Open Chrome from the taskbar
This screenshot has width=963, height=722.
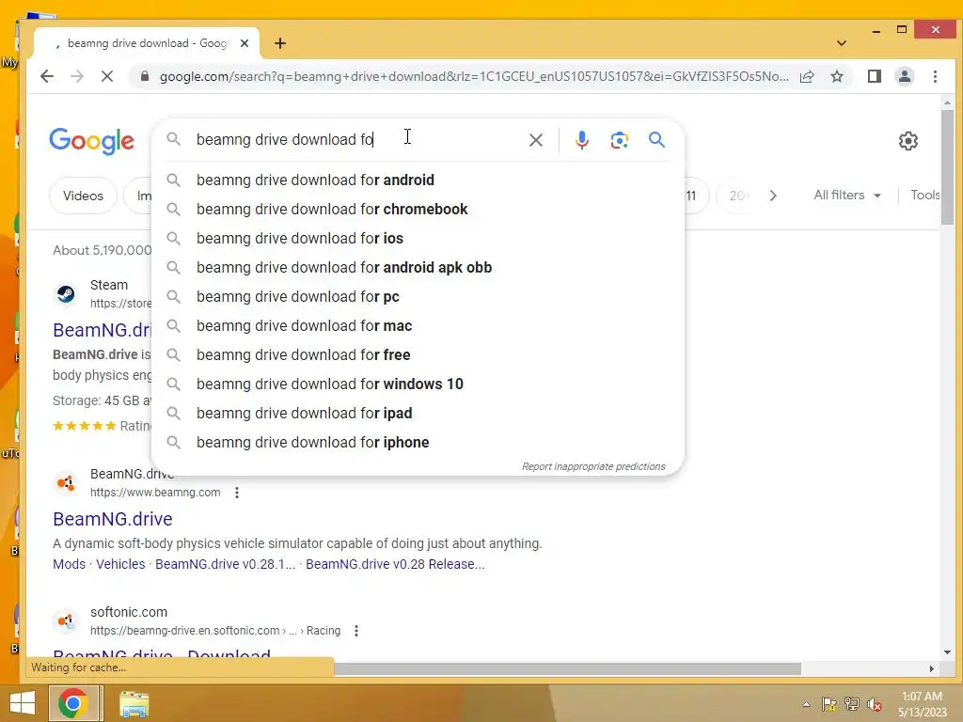point(73,703)
